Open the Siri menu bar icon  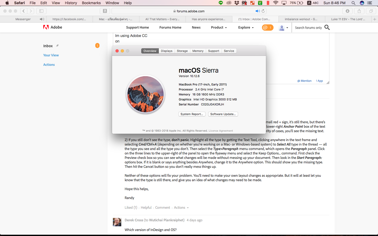tap(362, 3)
